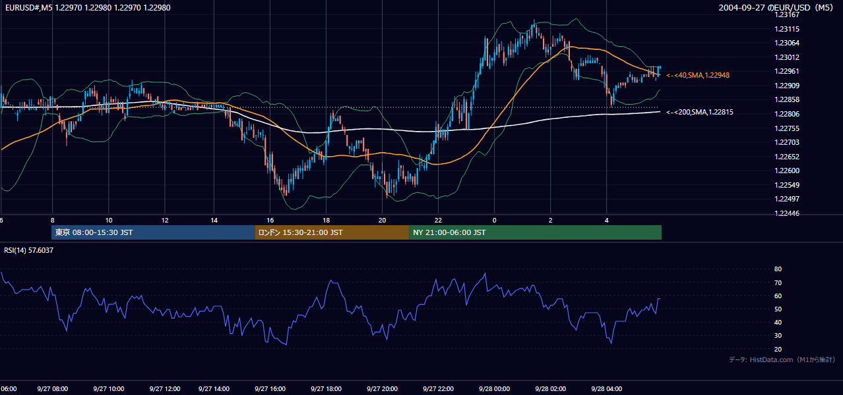843x395 pixels.
Task: Click price axis value 1.23115
Action: pyautogui.click(x=786, y=29)
